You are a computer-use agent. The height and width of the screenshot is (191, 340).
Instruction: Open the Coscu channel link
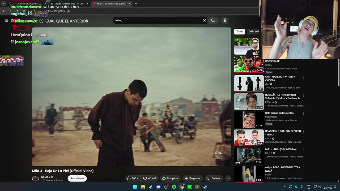[268, 138]
